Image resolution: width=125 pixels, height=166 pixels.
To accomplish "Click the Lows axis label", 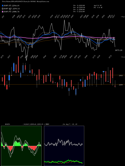I will click(x=123, y=57).
